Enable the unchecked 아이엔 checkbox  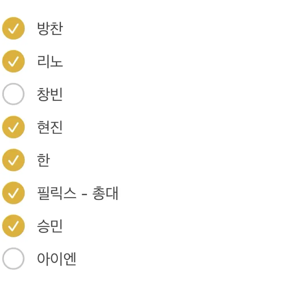pos(13,259)
